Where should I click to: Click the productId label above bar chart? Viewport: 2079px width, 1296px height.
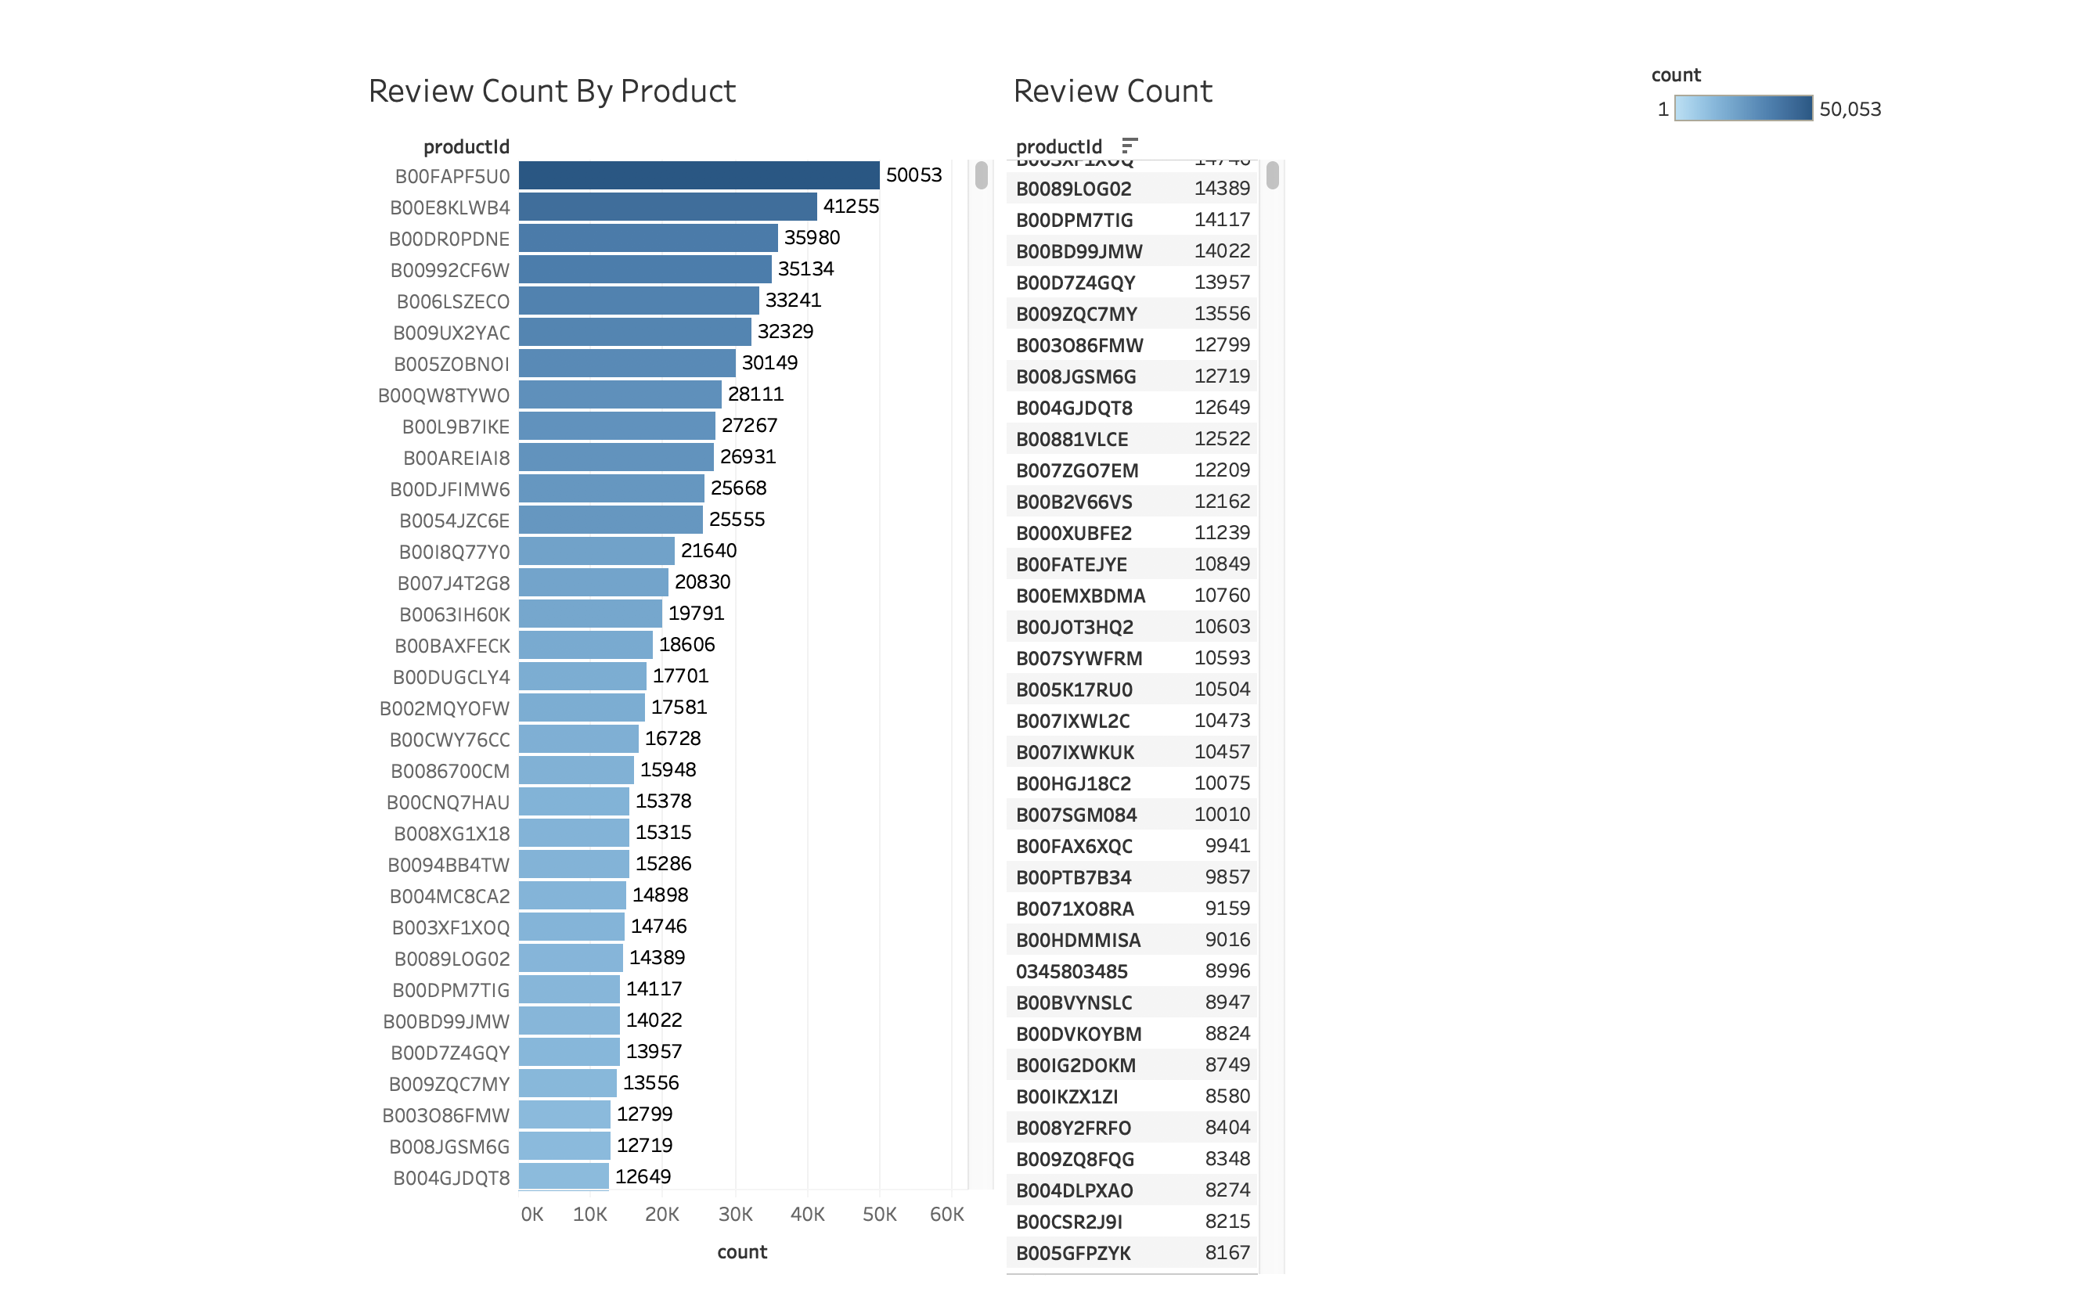pyautogui.click(x=466, y=146)
